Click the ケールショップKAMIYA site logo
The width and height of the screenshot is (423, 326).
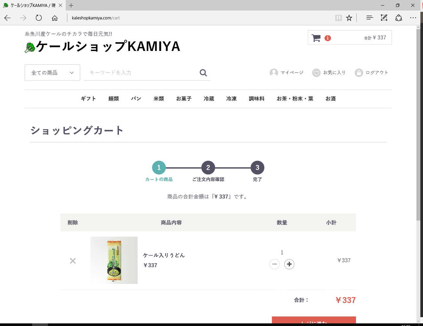coord(102,47)
